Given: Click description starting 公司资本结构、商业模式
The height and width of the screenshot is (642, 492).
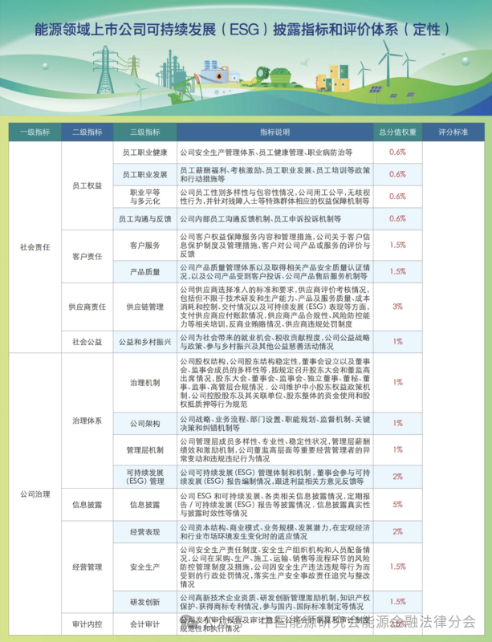Looking at the screenshot, I should tap(274, 532).
